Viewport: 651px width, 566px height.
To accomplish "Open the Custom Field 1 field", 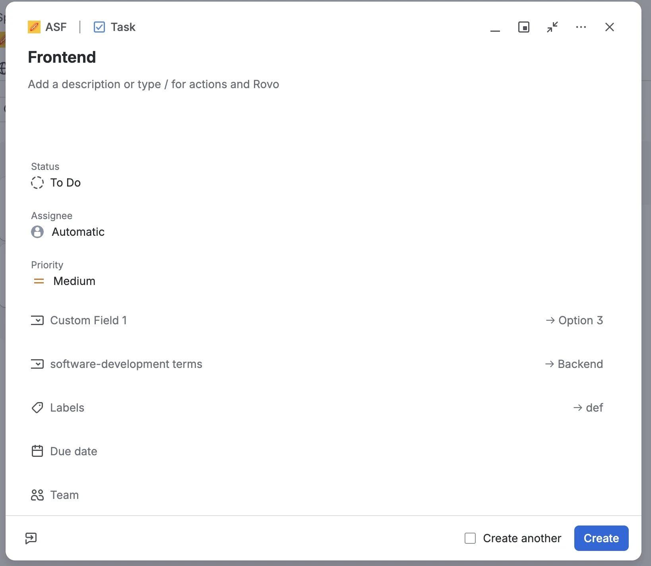I will tap(89, 320).
